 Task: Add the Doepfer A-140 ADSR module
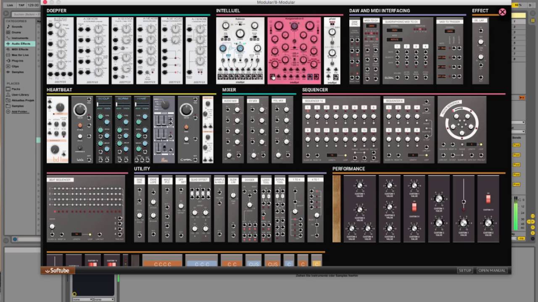[x=147, y=50]
